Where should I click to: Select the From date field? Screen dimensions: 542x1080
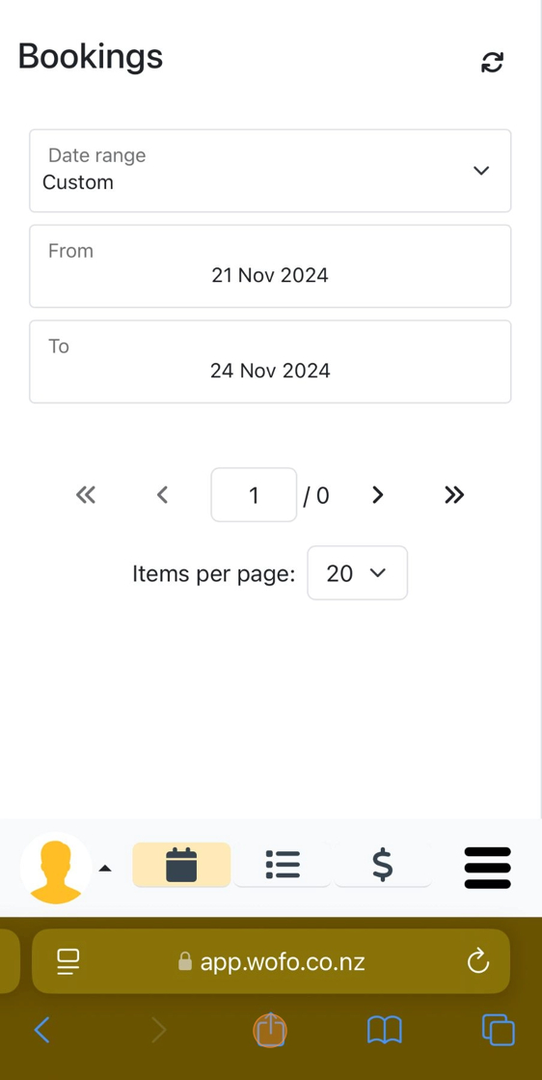pyautogui.click(x=270, y=265)
